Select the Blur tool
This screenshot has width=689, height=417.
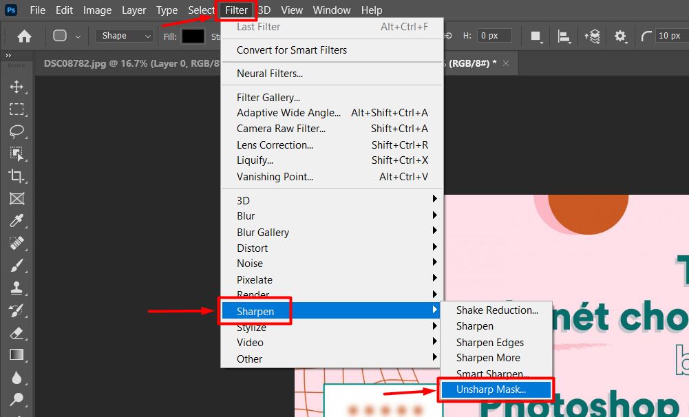[x=17, y=378]
